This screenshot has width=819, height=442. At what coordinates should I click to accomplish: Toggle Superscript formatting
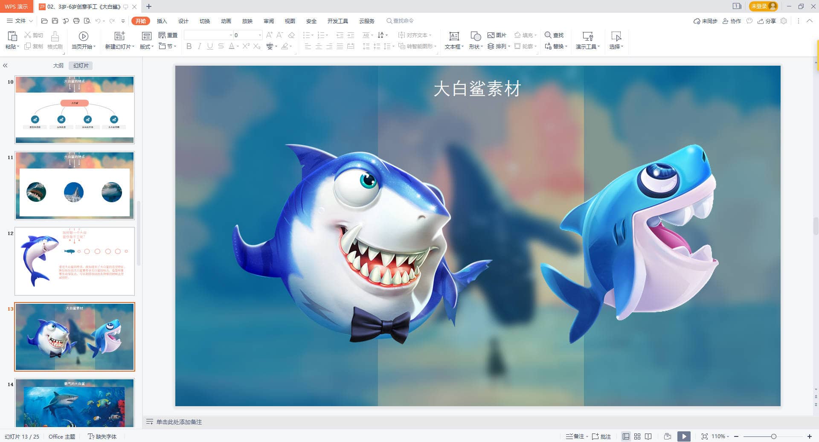[246, 46]
